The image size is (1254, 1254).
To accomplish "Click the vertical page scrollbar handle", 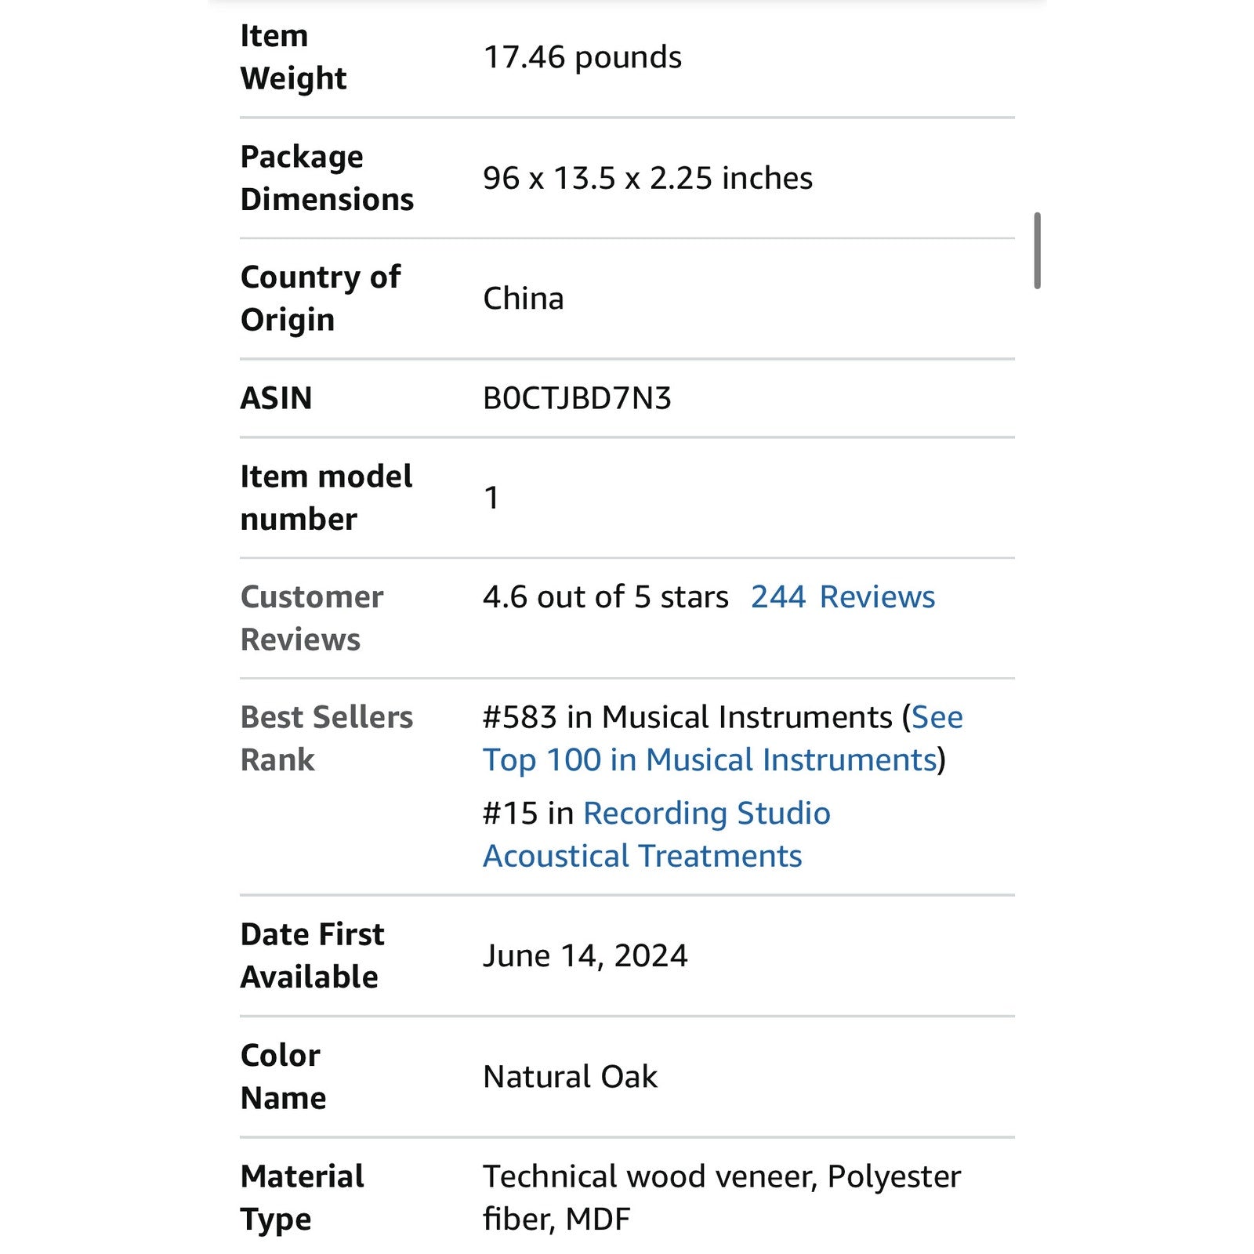I will point(1037,251).
